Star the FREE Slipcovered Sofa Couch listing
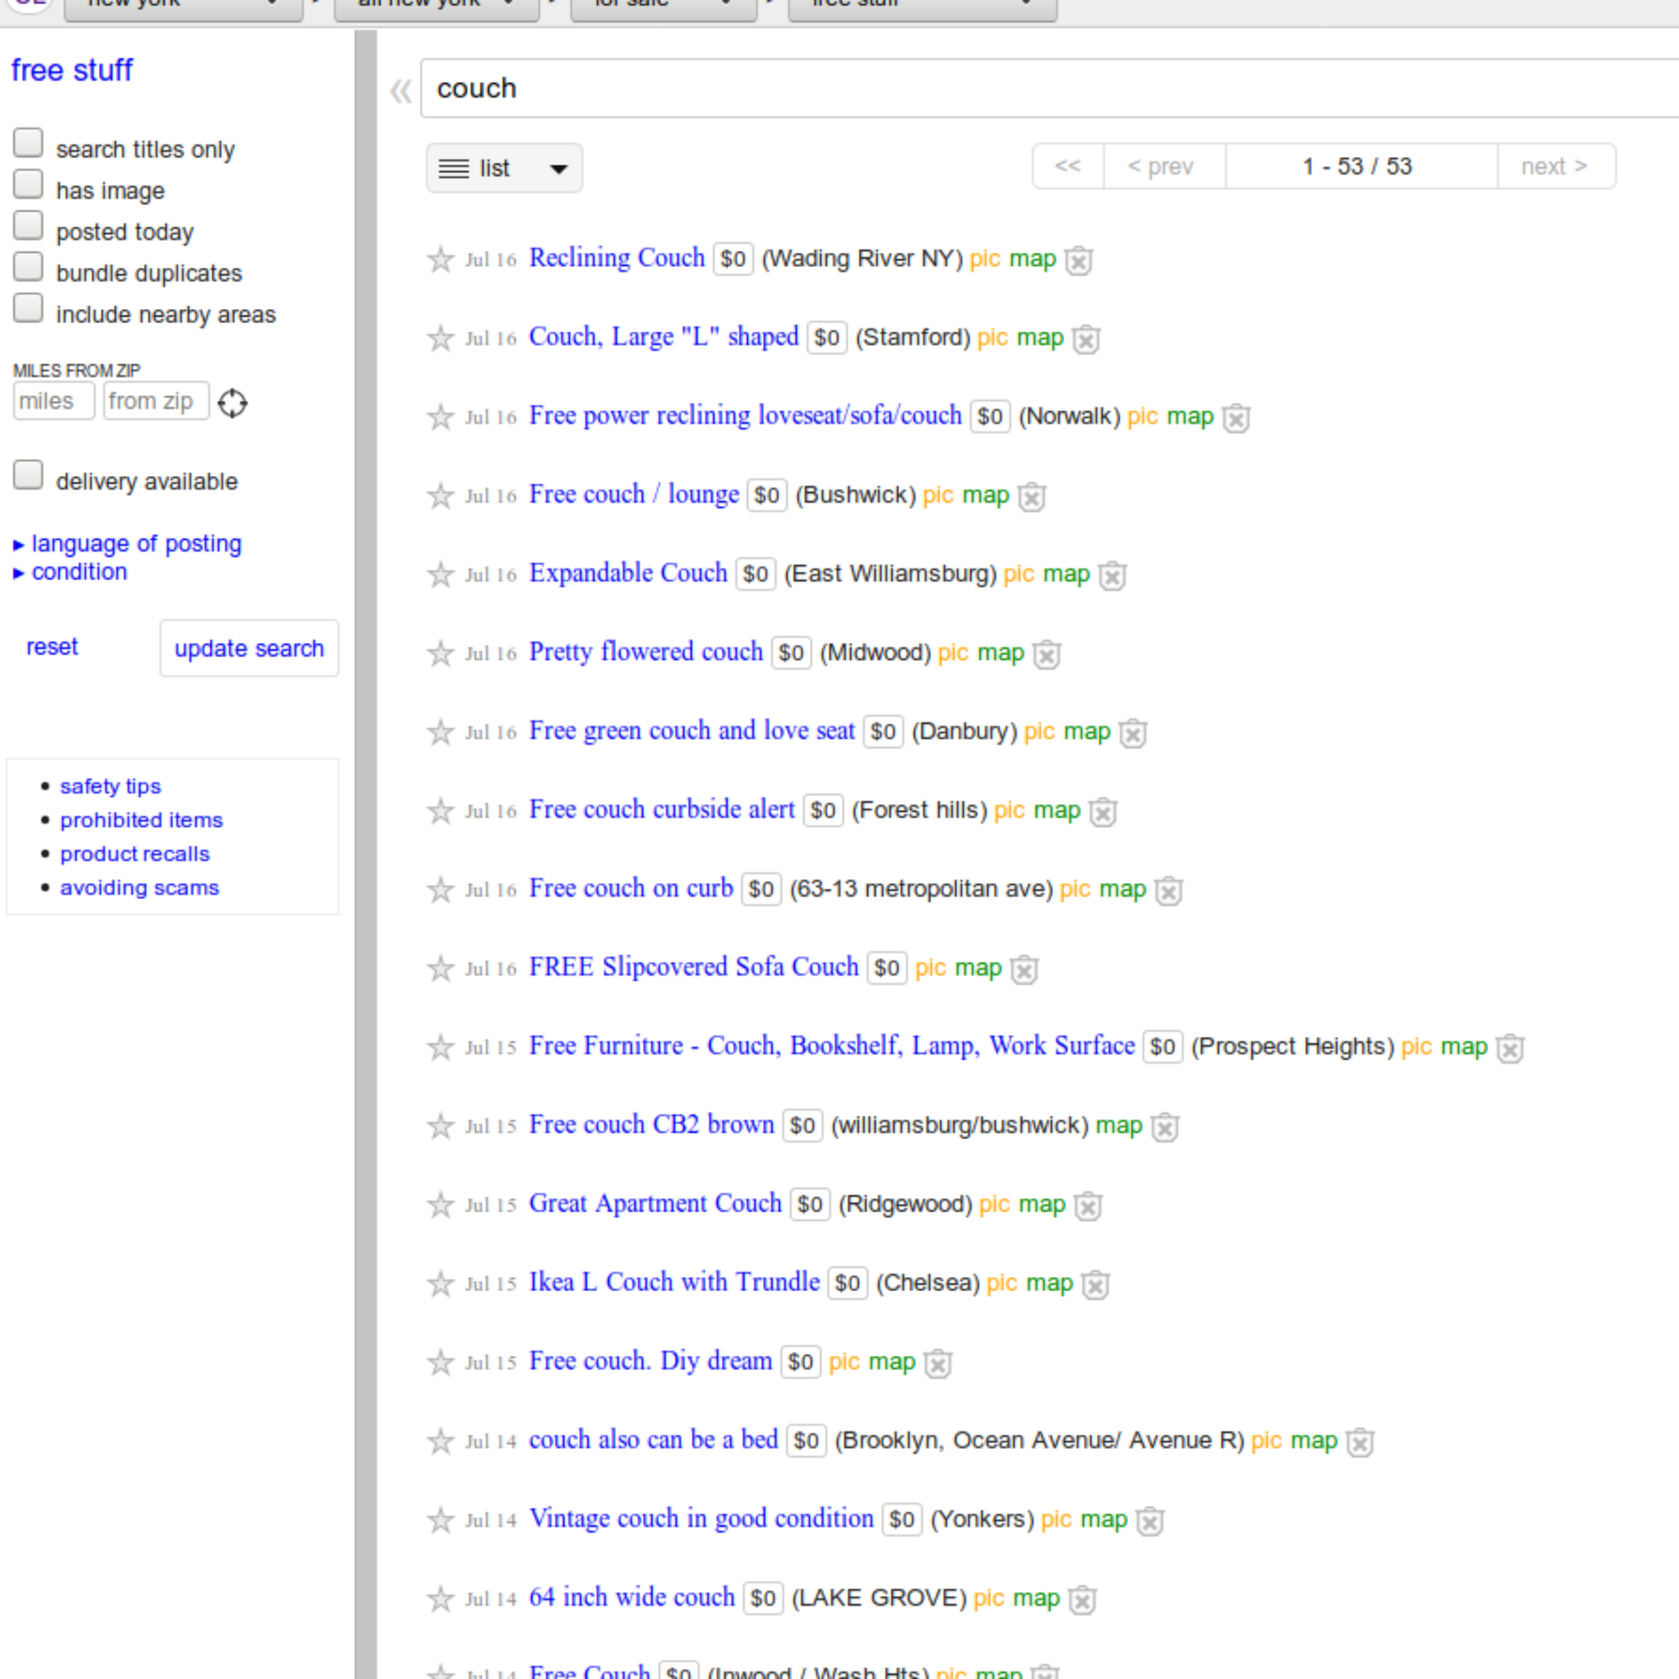The image size is (1679, 1679). coord(441,968)
